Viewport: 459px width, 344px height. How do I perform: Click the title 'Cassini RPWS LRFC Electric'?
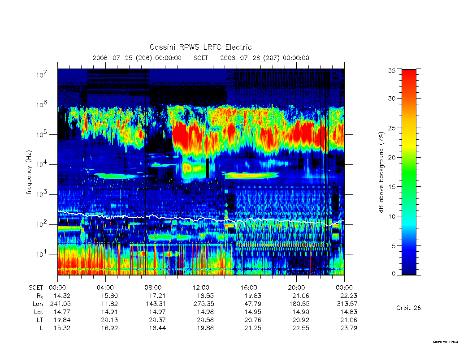(200, 47)
